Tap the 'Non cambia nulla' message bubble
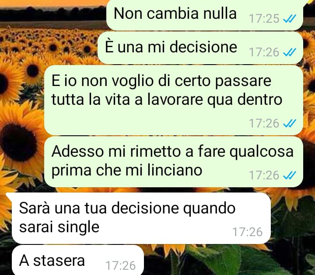This screenshot has height=275, width=315. pos(204,15)
